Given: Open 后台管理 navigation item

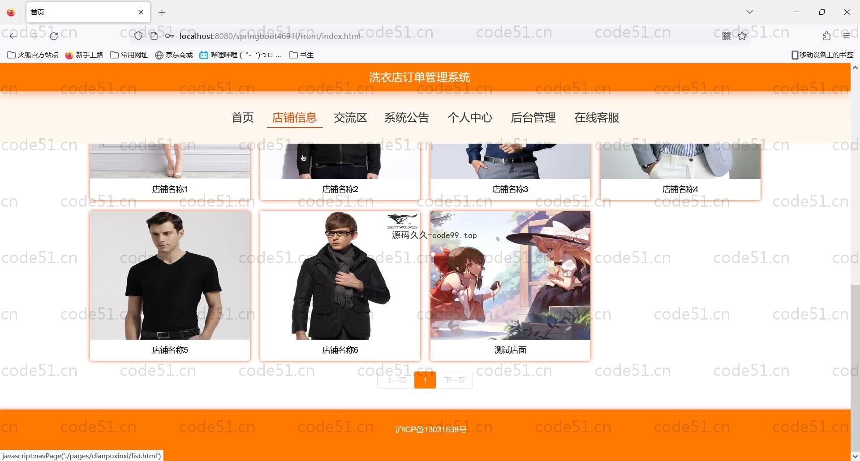Looking at the screenshot, I should point(533,118).
